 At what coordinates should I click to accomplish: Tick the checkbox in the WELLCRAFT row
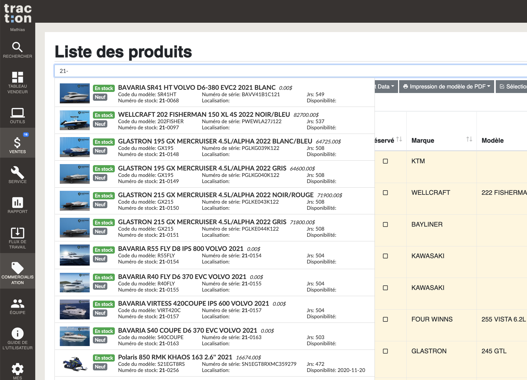(385, 193)
